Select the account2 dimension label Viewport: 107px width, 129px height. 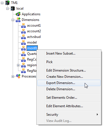[x=34, y=31]
